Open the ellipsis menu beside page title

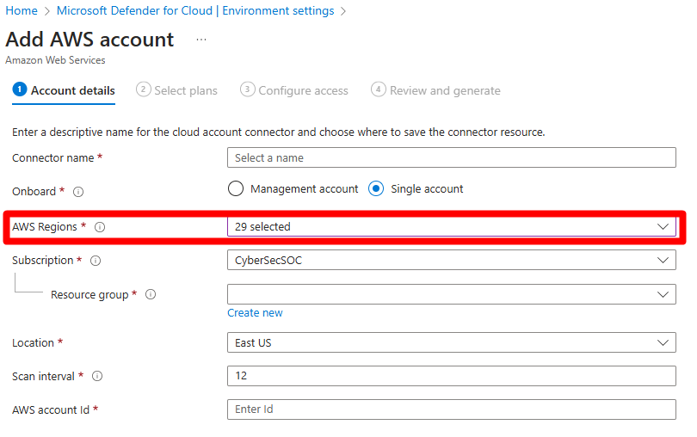tap(201, 40)
